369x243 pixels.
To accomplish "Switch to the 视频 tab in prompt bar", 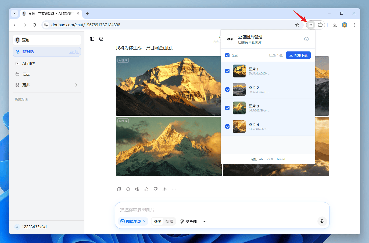I will pyautogui.click(x=169, y=221).
